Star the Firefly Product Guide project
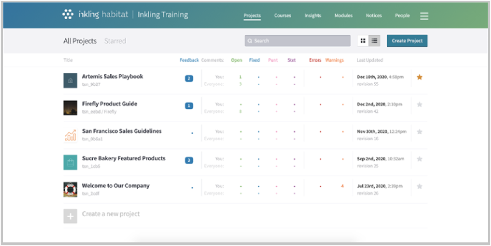This screenshot has height=246, width=491. pyautogui.click(x=420, y=104)
